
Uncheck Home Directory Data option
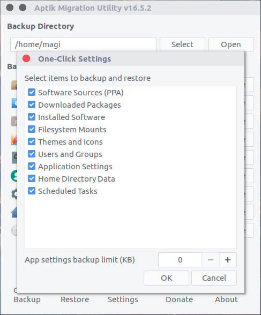coord(32,178)
